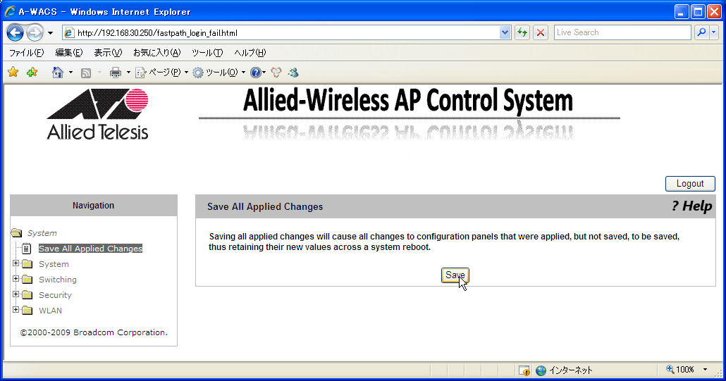The width and height of the screenshot is (726, 381).
Task: Open the 表示(V) menu
Action: (108, 53)
